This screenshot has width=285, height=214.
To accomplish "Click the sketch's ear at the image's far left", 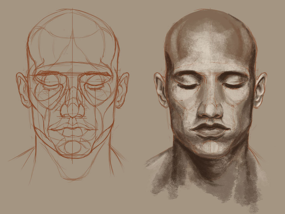I will 23,90.
